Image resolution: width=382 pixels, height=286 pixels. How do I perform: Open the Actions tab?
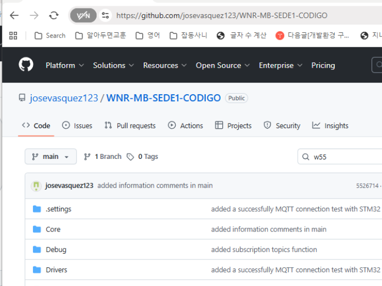tap(185, 126)
